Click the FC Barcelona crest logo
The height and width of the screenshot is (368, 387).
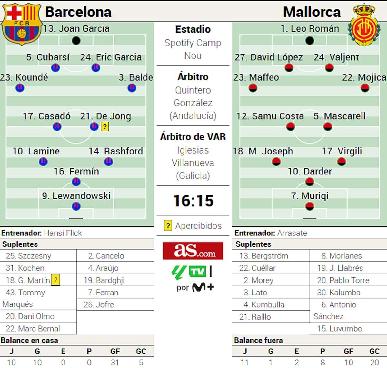click(22, 24)
